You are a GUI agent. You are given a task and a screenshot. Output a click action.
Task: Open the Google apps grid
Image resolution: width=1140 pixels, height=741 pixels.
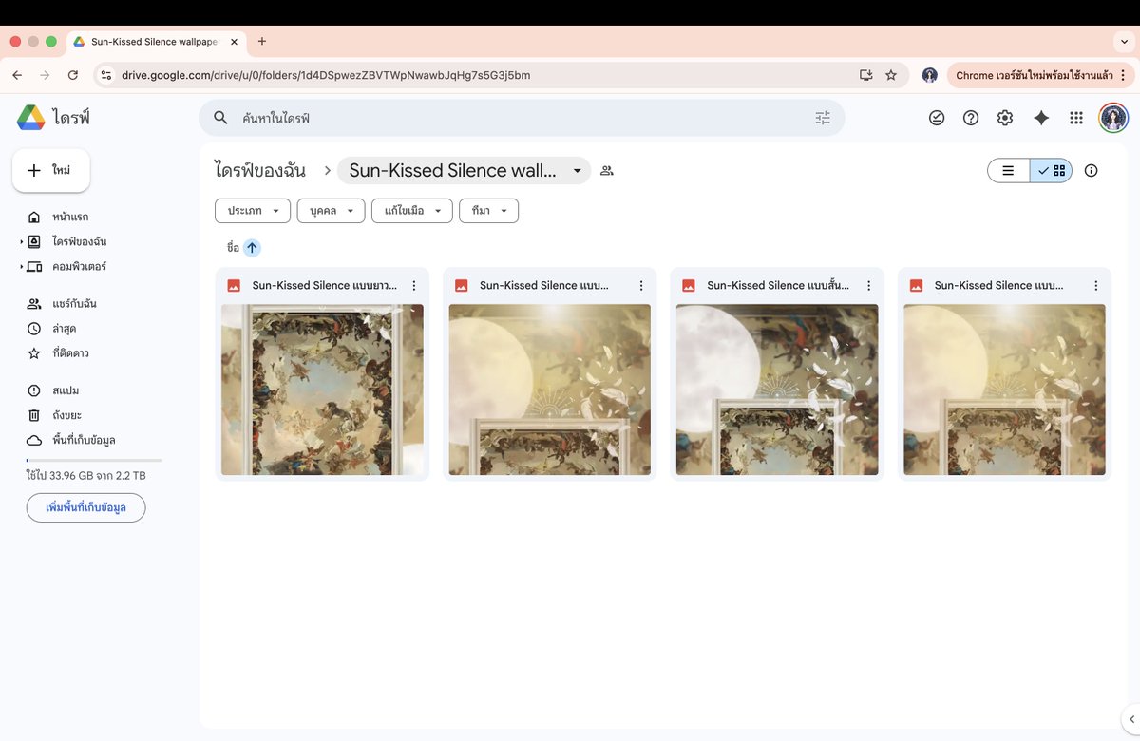pos(1076,118)
